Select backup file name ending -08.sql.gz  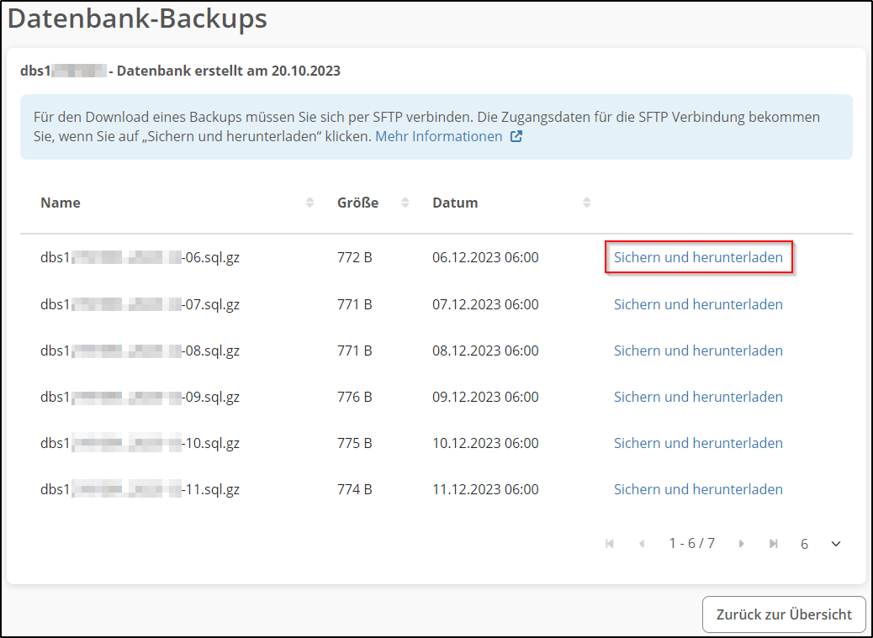(x=140, y=351)
